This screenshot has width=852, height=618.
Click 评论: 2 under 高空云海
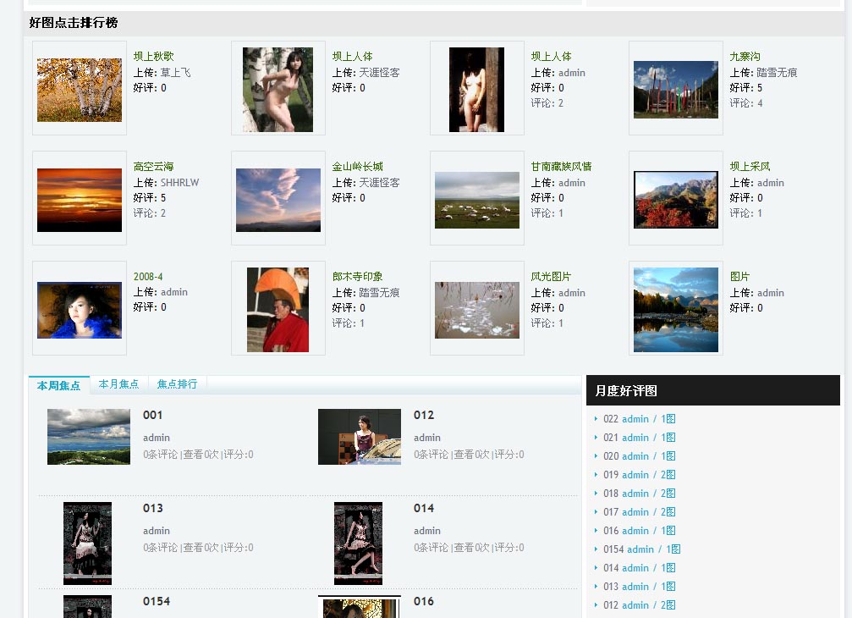click(x=150, y=213)
